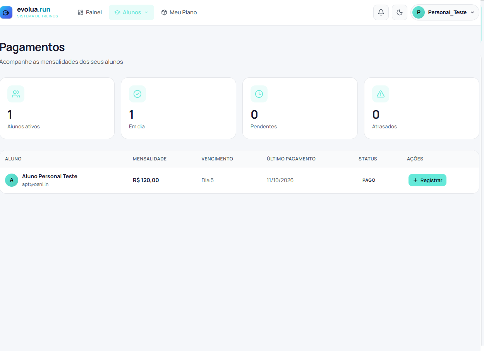Viewport: 484px width, 351px height.
Task: Open the Personal_Teste account dropdown chevron
Action: click(x=472, y=12)
